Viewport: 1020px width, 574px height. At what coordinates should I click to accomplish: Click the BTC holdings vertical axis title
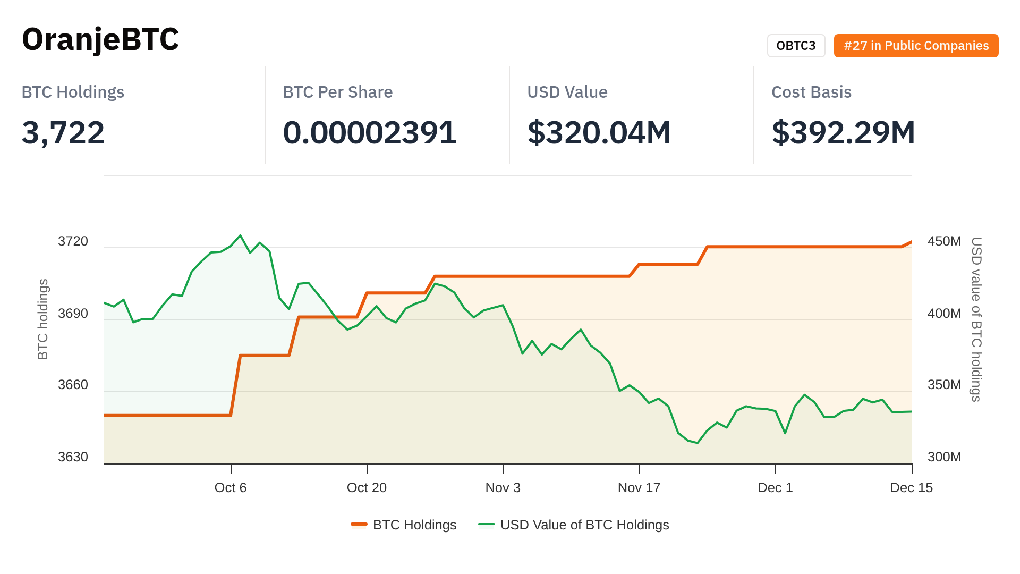43,319
